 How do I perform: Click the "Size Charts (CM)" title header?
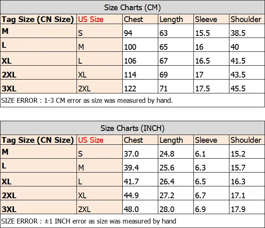[132, 7]
